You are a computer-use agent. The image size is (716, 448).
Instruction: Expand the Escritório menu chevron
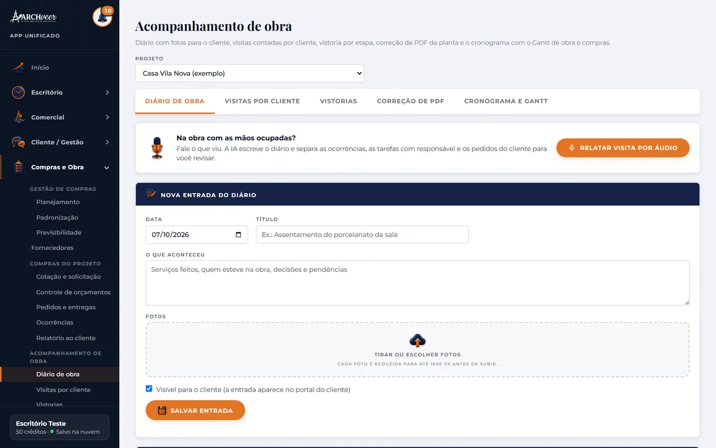(x=107, y=92)
